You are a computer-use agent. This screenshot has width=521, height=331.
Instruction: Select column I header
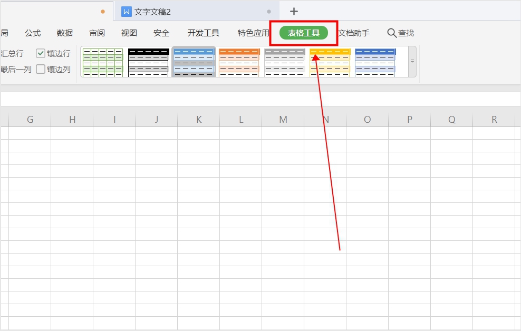(x=114, y=120)
